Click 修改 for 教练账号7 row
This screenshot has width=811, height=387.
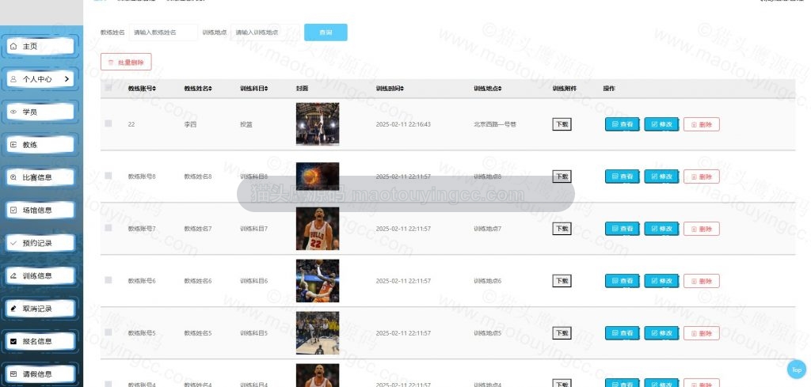(x=661, y=229)
